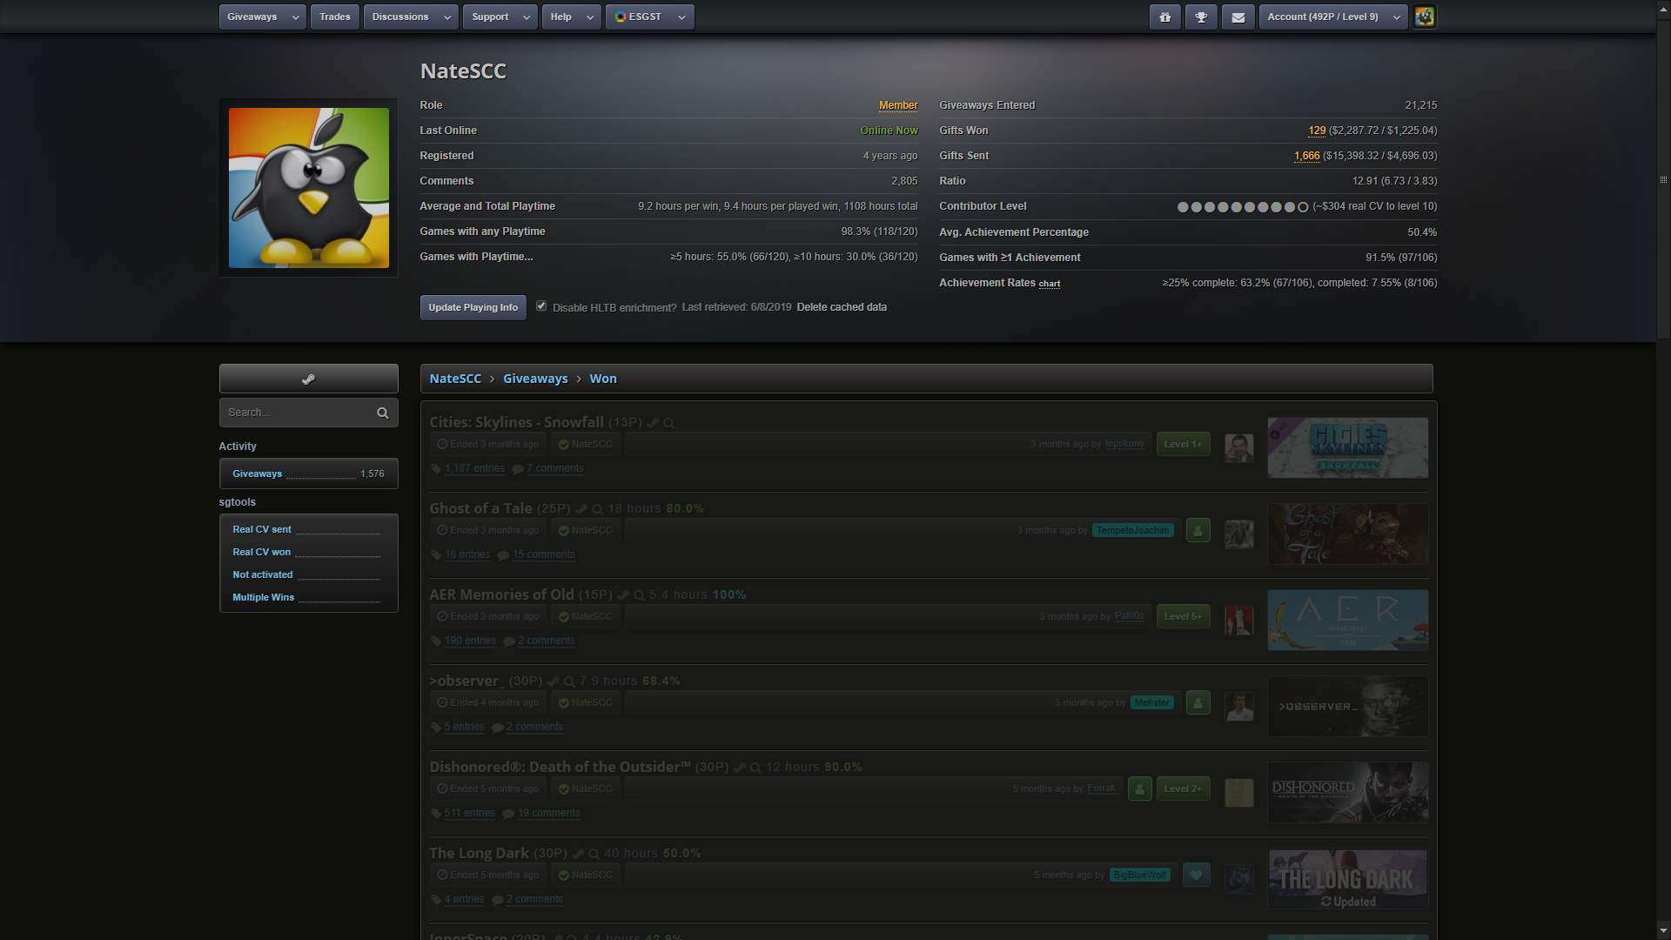Open the 1,666 gifts sent link
This screenshot has width=1671, height=940.
(x=1306, y=156)
